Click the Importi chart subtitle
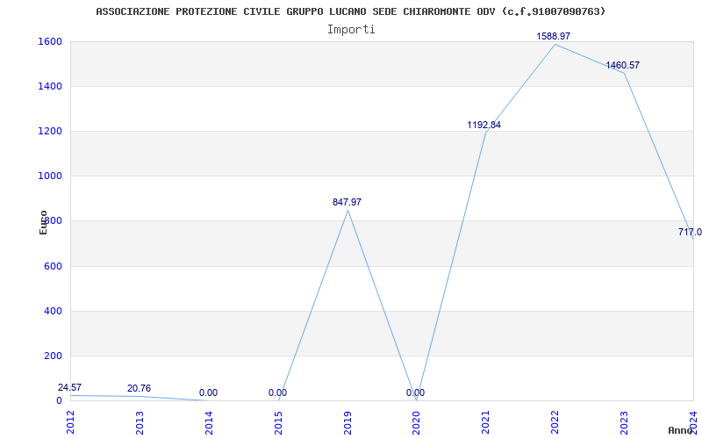This screenshot has width=702, height=439. 351,30
